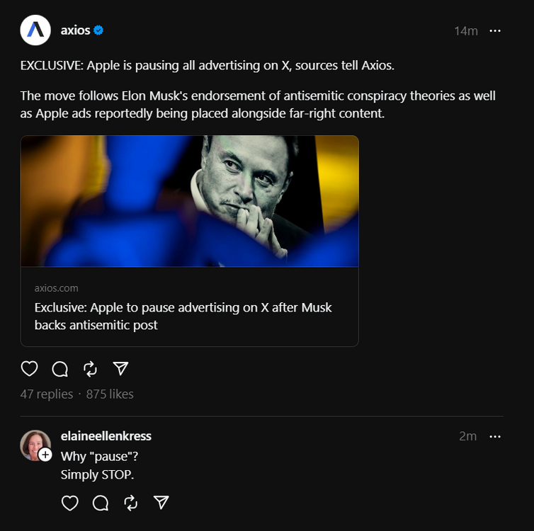The height and width of the screenshot is (531, 534).
Task: Click the 14m timestamp on axios post
Action: (466, 31)
